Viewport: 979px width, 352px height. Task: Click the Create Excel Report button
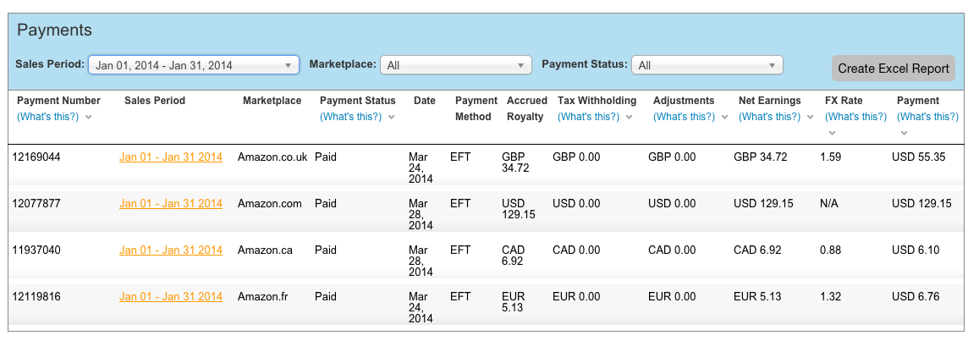894,68
